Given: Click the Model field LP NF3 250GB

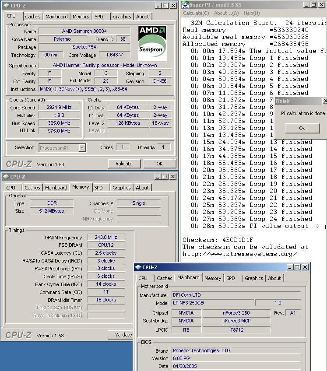Looking at the screenshot, I should pos(213,303).
